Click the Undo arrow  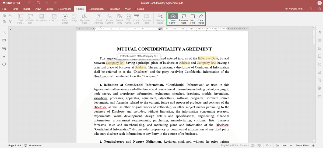pyautogui.click(x=47, y=3)
